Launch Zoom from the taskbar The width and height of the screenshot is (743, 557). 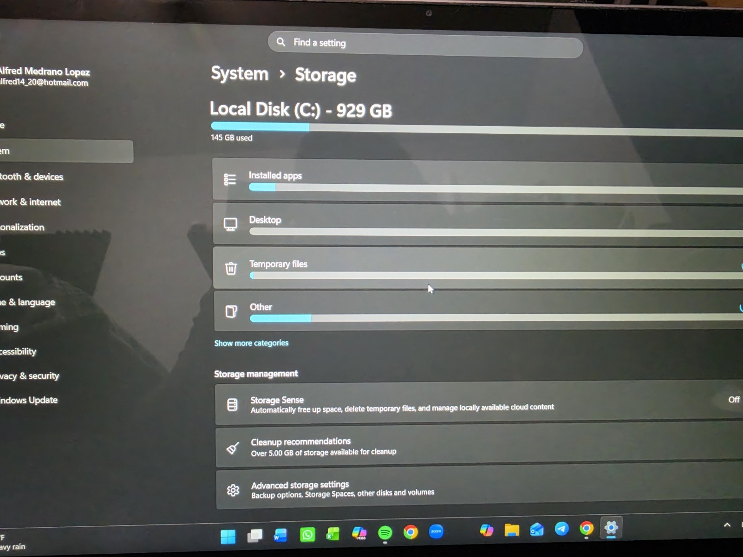(436, 531)
